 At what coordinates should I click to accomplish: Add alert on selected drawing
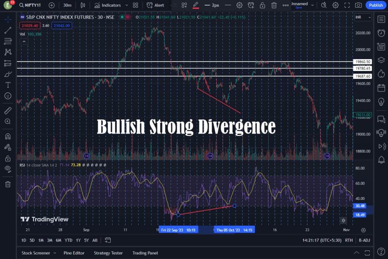pos(251,5)
